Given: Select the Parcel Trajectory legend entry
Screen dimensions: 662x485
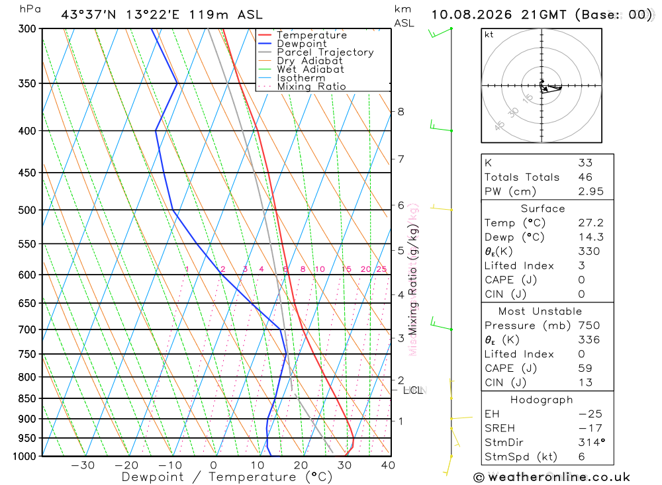Looking at the screenshot, I should (x=316, y=52).
